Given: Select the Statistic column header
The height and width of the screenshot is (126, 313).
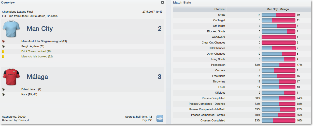Looking at the screenshot, I should (x=200, y=9).
